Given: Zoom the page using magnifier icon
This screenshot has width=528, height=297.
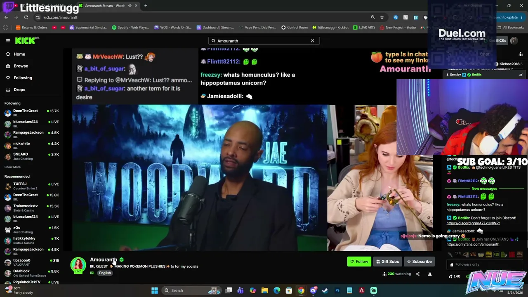Looking at the screenshot, I should (x=373, y=17).
